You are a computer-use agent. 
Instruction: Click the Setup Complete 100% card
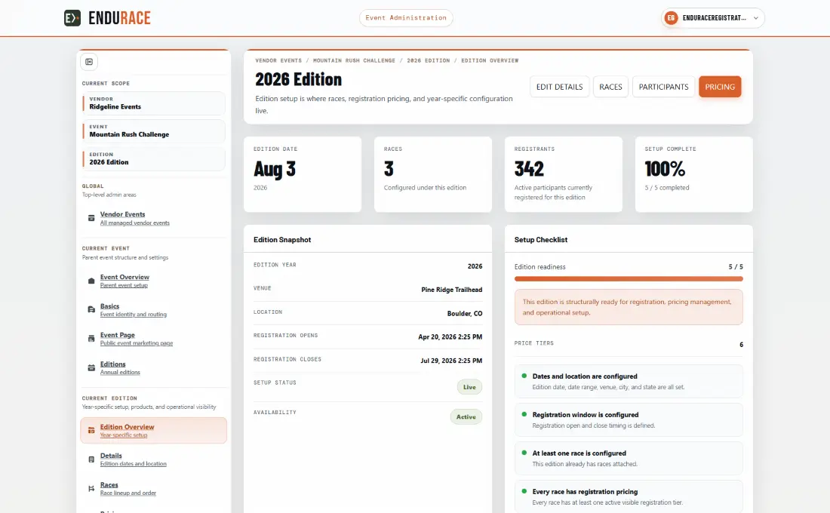(x=694, y=174)
